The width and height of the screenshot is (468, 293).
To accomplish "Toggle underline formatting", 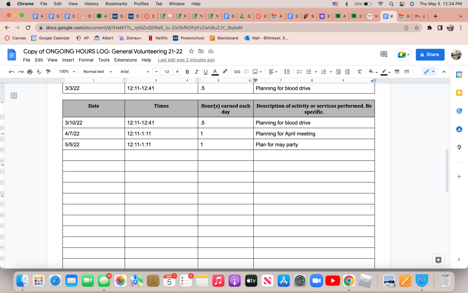I will (x=205, y=72).
